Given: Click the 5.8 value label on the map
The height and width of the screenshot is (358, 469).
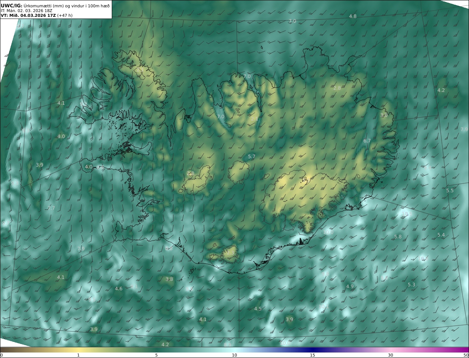Looking at the screenshot, I should click(398, 237).
